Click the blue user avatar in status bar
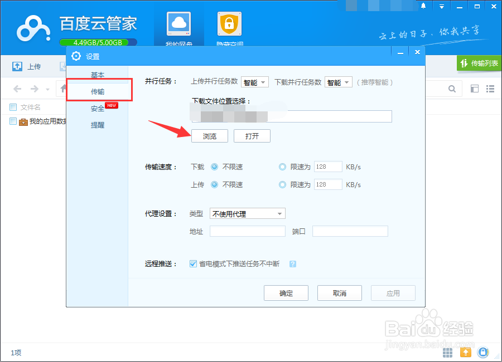The height and width of the screenshot is (362, 502). click(x=483, y=352)
